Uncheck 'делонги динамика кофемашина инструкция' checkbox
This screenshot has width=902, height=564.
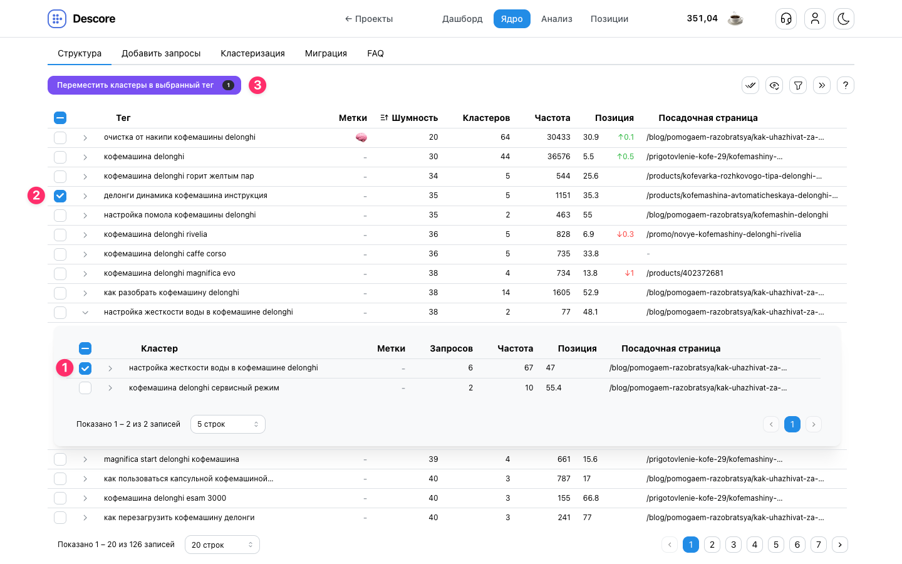coord(60,196)
